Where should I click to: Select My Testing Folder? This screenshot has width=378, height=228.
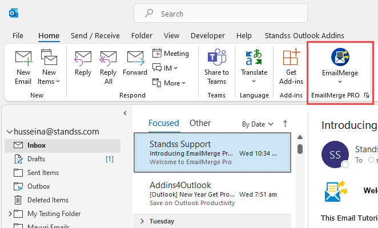54,214
